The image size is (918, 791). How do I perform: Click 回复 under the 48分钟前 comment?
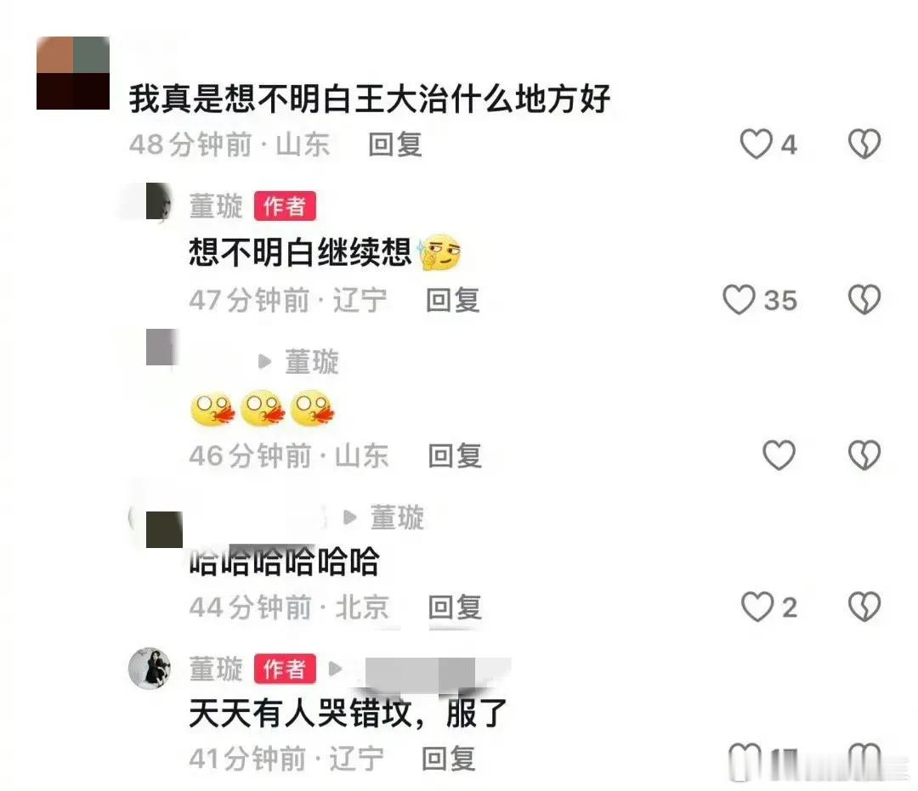[x=395, y=144]
